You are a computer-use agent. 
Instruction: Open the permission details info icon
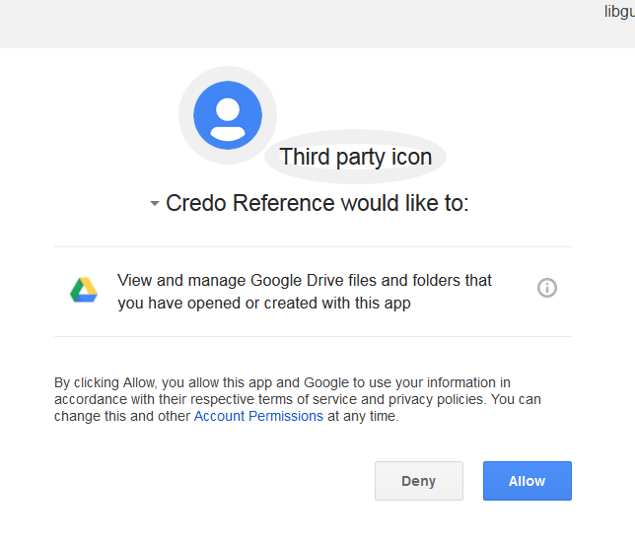click(546, 288)
